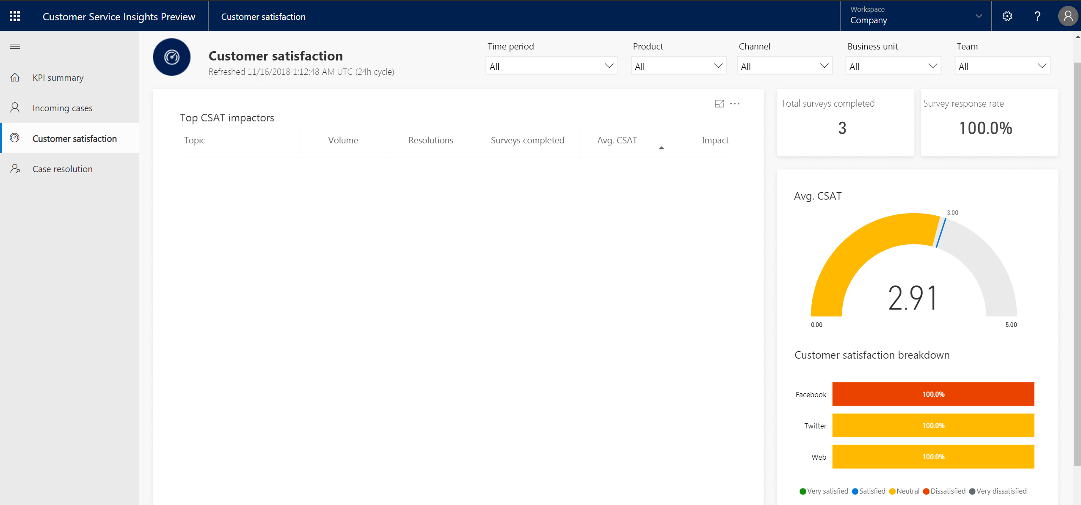Expand the Product filter dropdown

tap(678, 66)
